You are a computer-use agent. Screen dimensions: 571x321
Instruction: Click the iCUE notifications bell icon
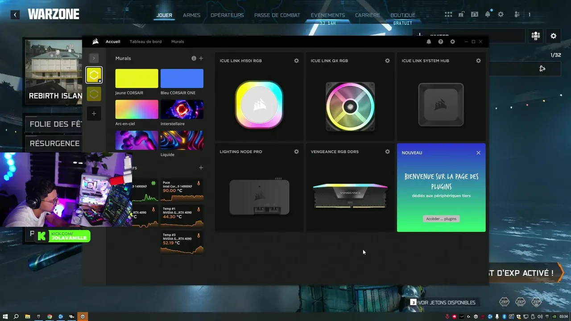coord(429,41)
